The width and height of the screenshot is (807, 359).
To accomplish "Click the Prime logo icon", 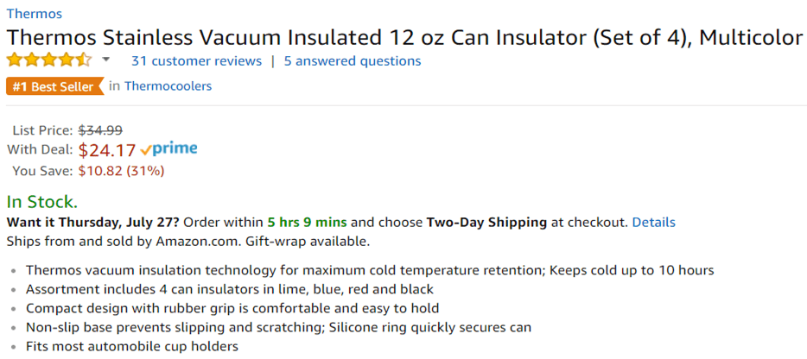I will tap(169, 149).
